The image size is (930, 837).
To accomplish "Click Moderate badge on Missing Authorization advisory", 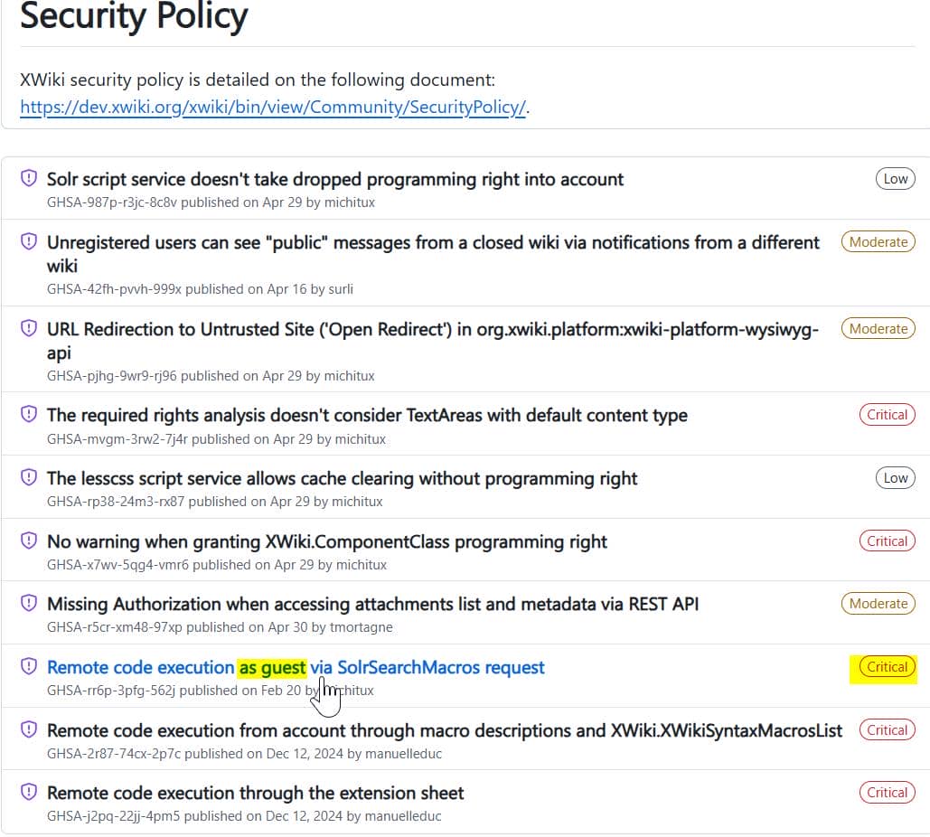I will tap(878, 603).
